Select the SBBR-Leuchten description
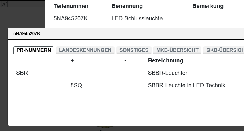 pyautogui.click(x=168, y=73)
